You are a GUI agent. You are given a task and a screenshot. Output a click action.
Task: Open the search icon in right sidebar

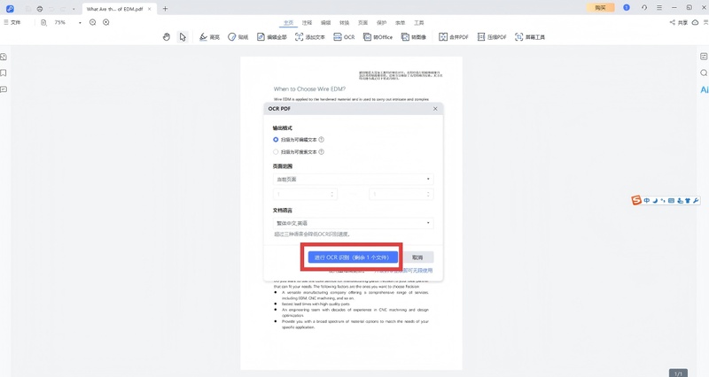pos(704,73)
